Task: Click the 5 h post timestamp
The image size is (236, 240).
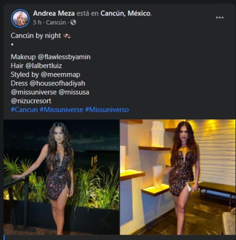Action: coord(37,22)
